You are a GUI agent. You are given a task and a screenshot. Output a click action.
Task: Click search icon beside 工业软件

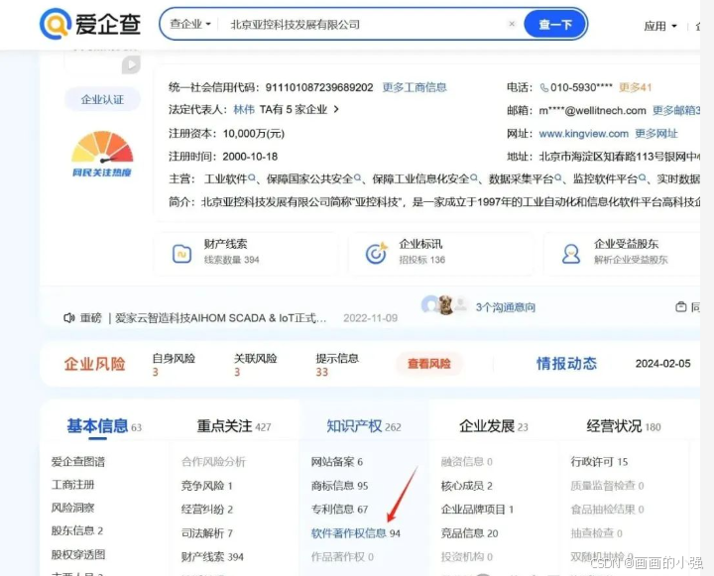pos(252,178)
